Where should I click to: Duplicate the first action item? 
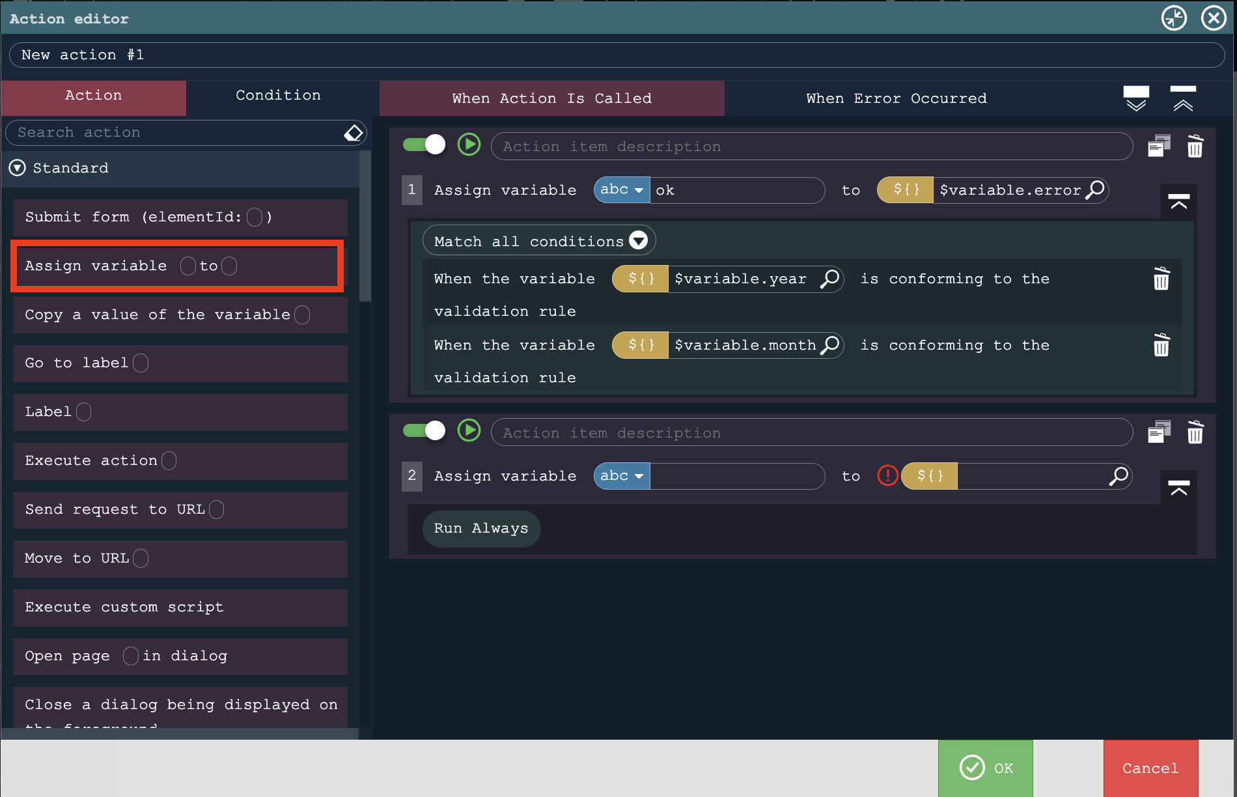click(1159, 146)
